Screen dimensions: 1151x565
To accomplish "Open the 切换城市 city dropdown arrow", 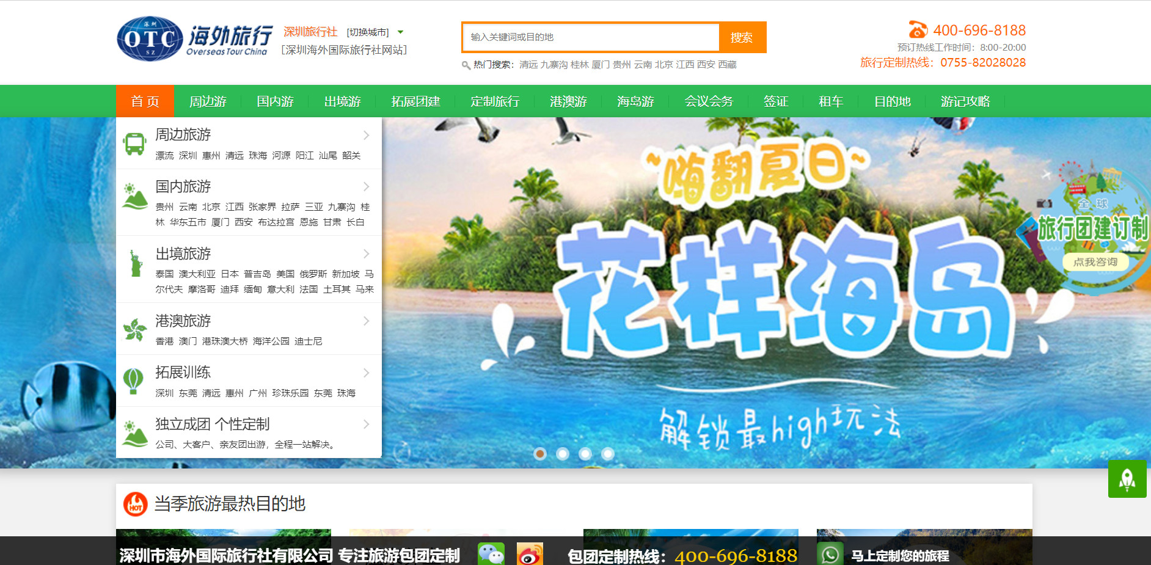I will click(x=400, y=32).
